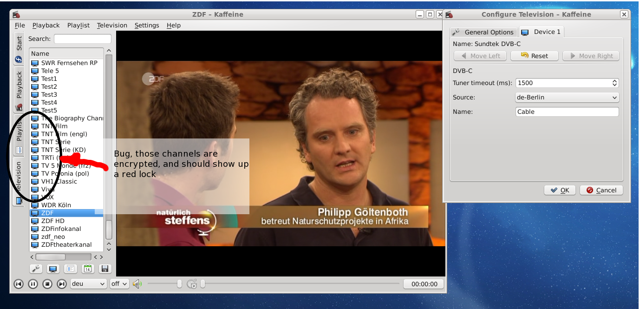Click the channel list scroll-up arrow at top

coord(109,51)
